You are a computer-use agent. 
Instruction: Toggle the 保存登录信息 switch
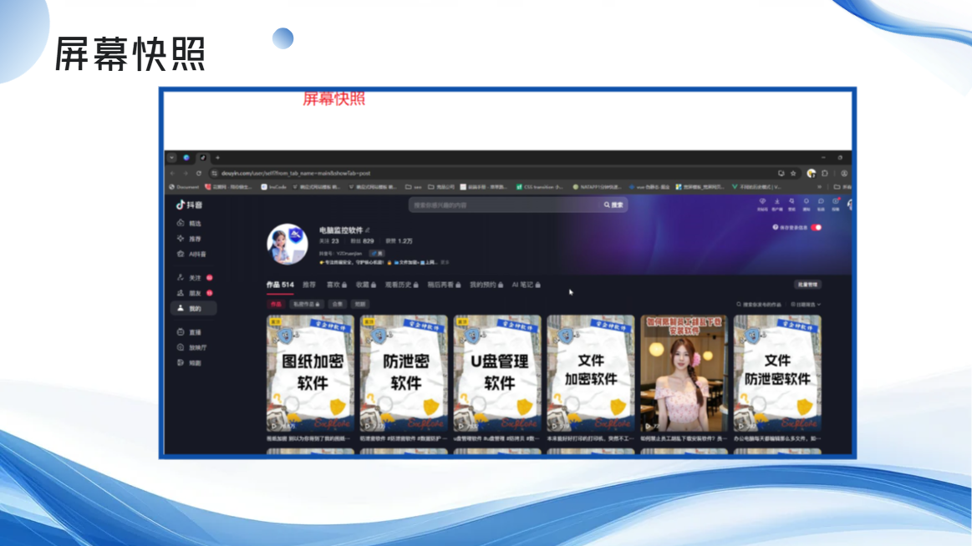click(x=817, y=227)
